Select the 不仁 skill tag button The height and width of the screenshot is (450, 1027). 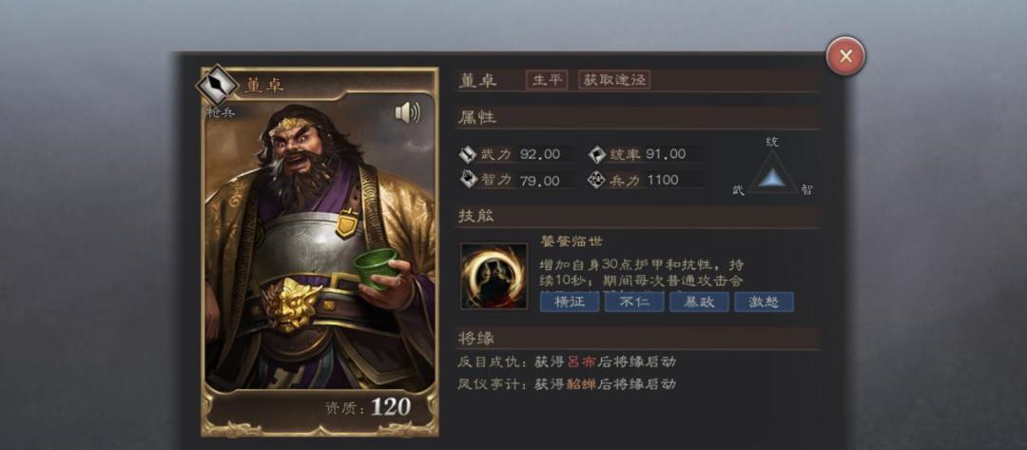634,302
